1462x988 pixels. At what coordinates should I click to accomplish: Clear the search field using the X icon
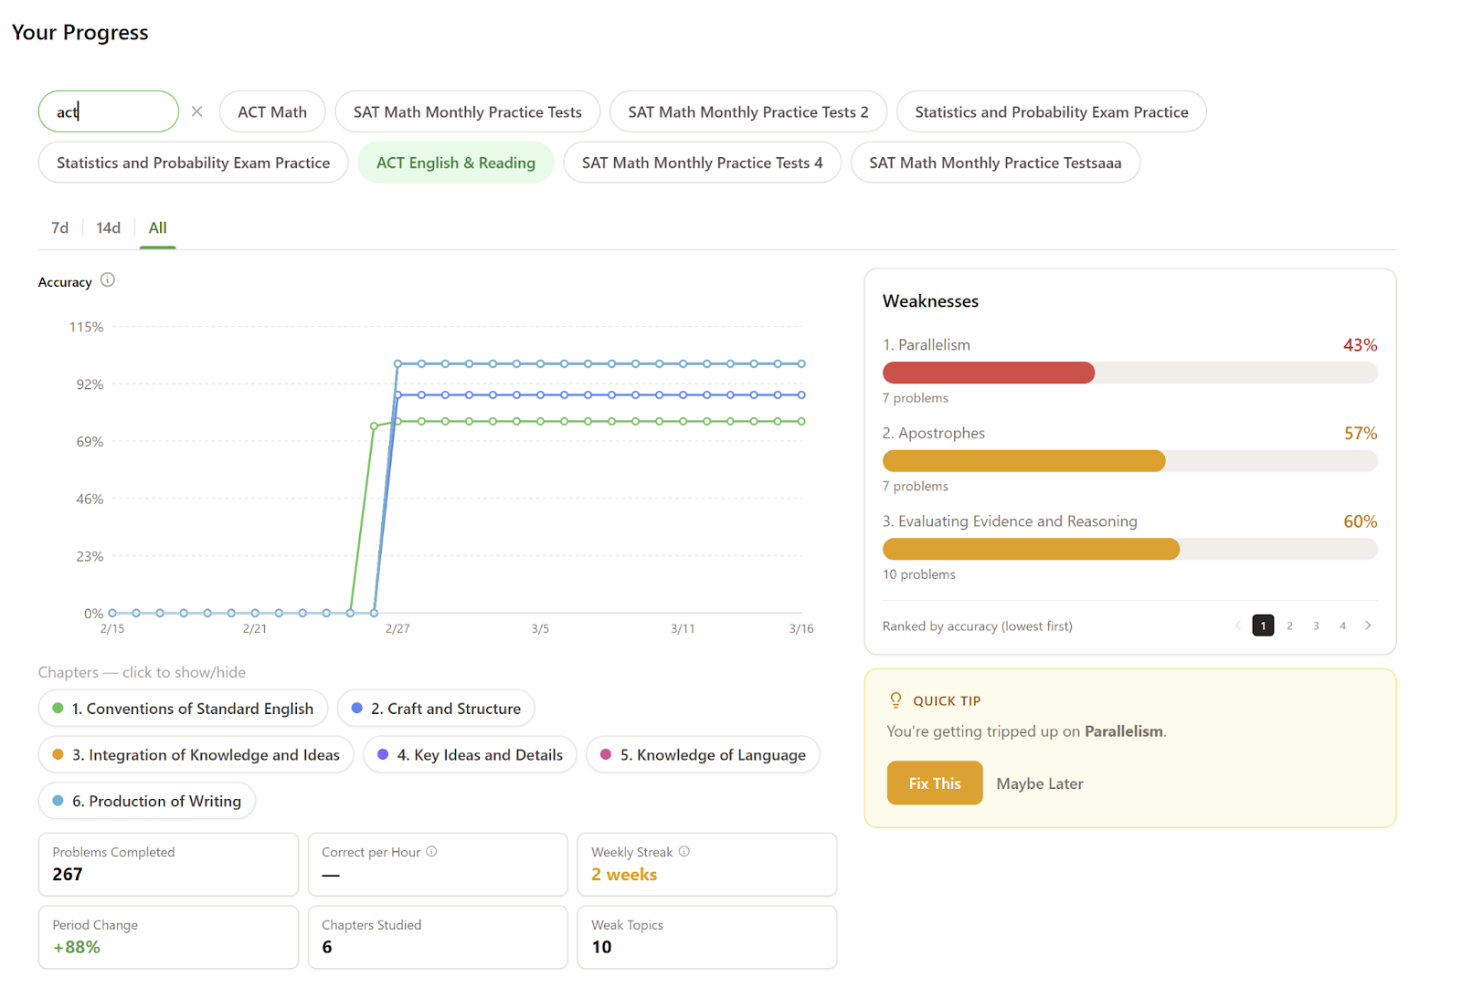pyautogui.click(x=196, y=111)
